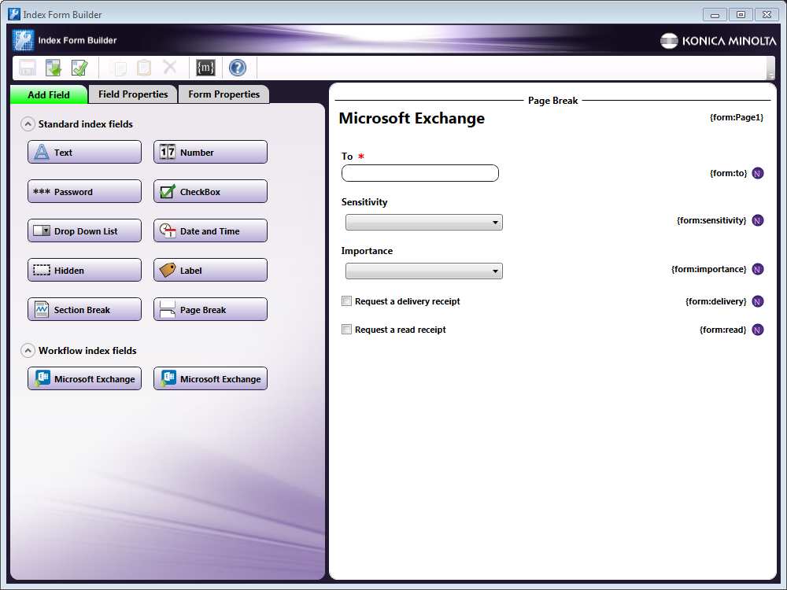787x590 pixels.
Task: Click the {form:read} tag
Action: [722, 330]
